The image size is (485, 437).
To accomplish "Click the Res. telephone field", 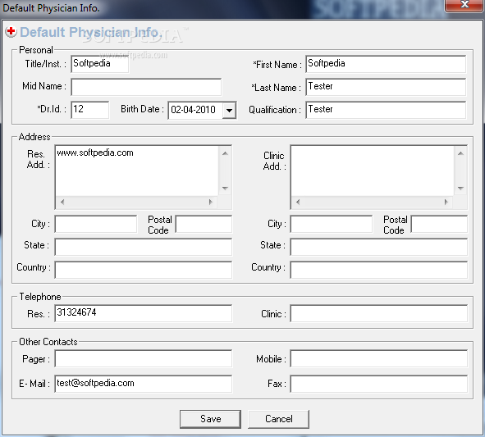I will [x=144, y=313].
